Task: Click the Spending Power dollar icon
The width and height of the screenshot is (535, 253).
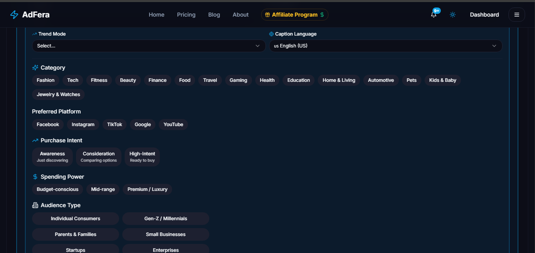Action: (35, 177)
